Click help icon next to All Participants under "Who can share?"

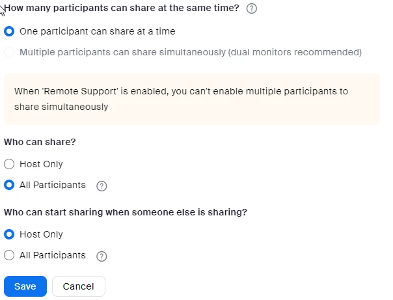coord(102,186)
